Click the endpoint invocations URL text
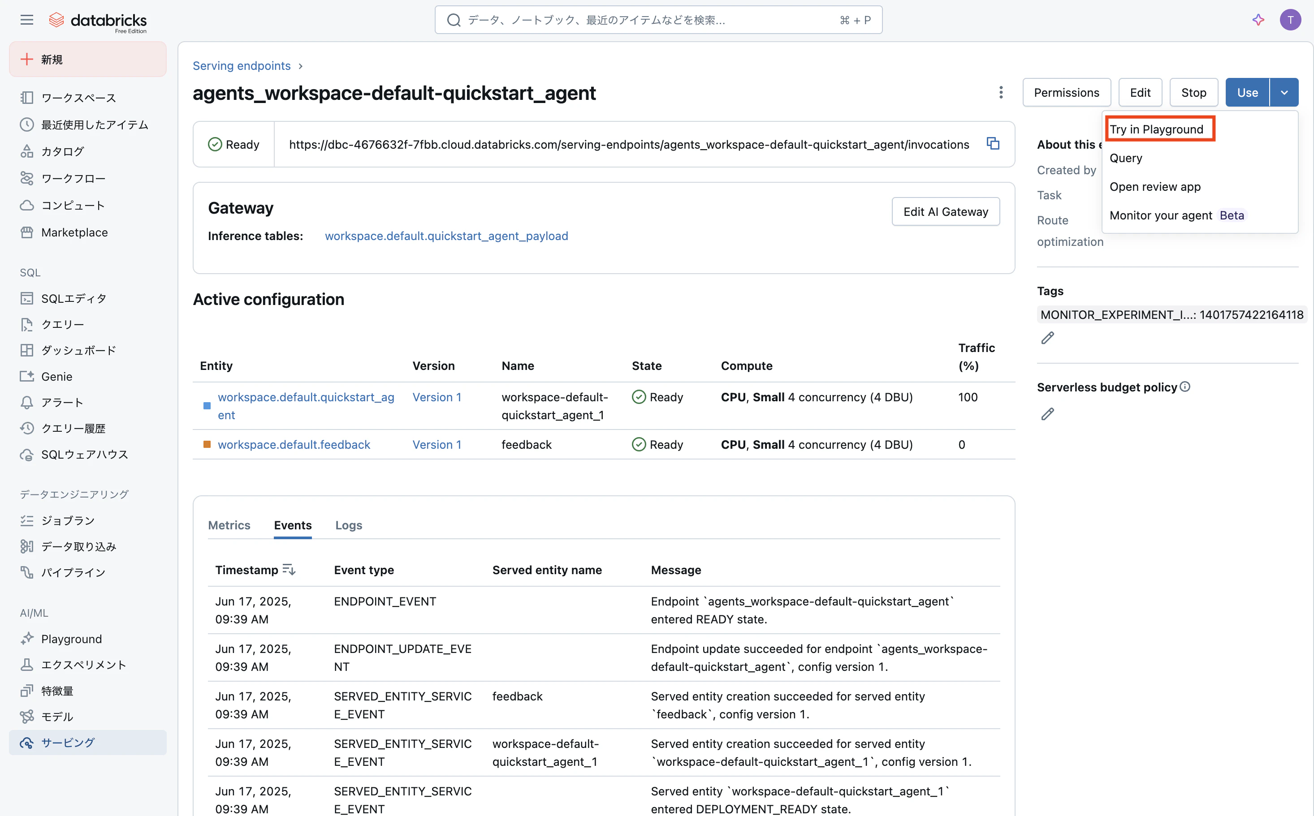Image resolution: width=1314 pixels, height=816 pixels. (629, 144)
